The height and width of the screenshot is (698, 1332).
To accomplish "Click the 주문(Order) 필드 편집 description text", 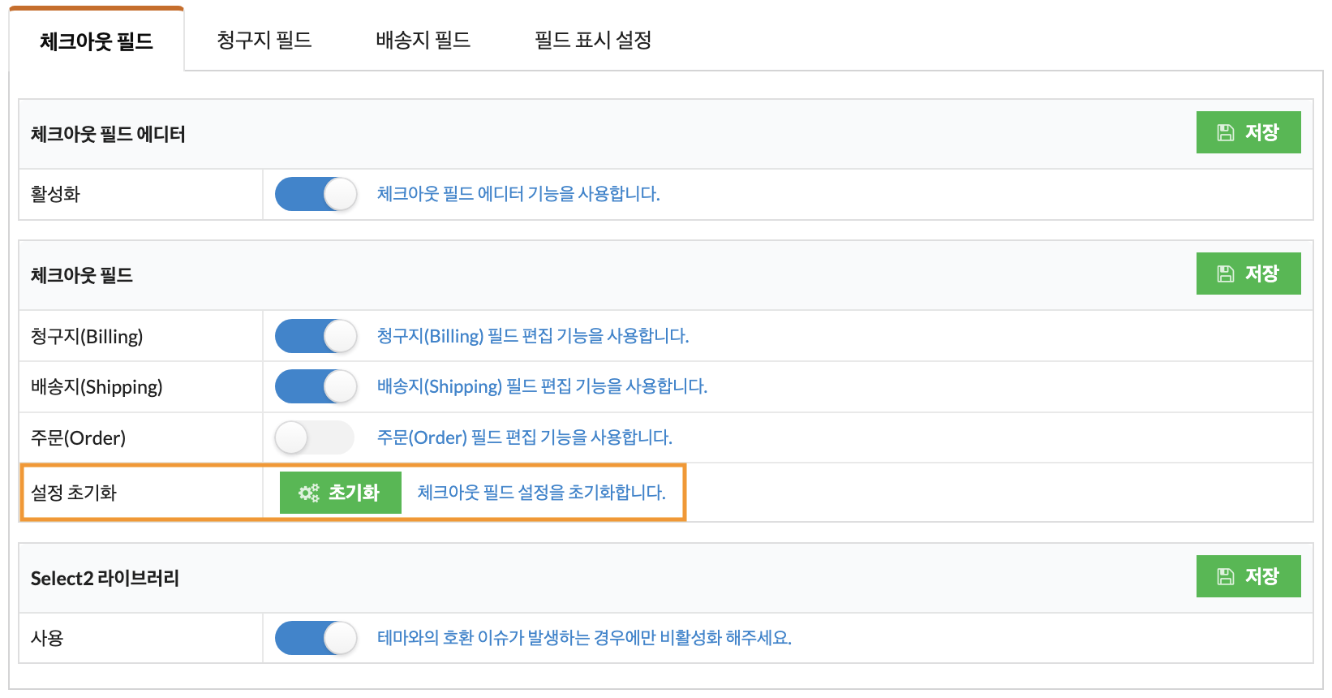I will (x=525, y=437).
